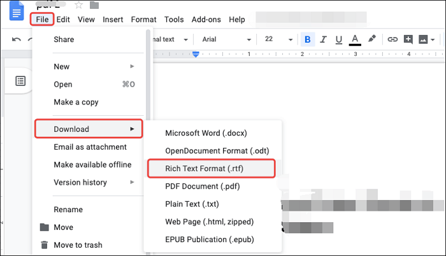
Task: Download as Web Page (.html, zipped)
Action: tap(213, 222)
